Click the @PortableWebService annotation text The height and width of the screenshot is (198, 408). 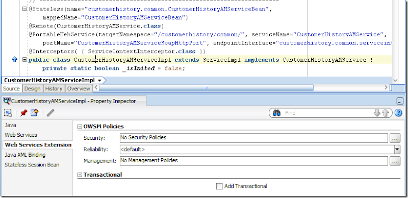coord(62,35)
